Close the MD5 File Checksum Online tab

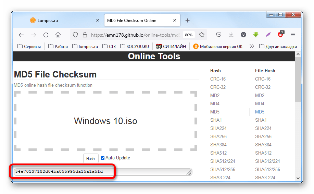175,21
